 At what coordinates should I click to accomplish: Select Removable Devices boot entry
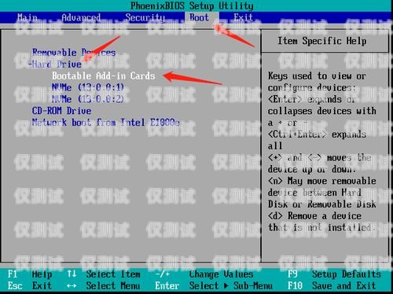tap(74, 53)
